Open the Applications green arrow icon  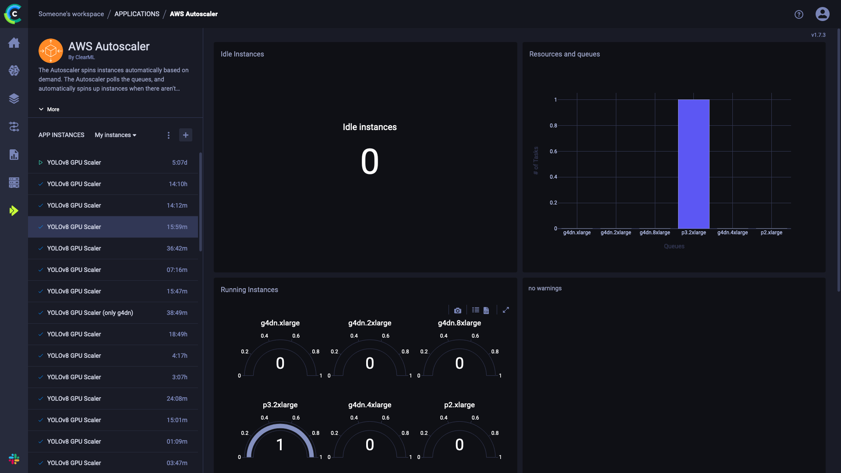(x=14, y=211)
